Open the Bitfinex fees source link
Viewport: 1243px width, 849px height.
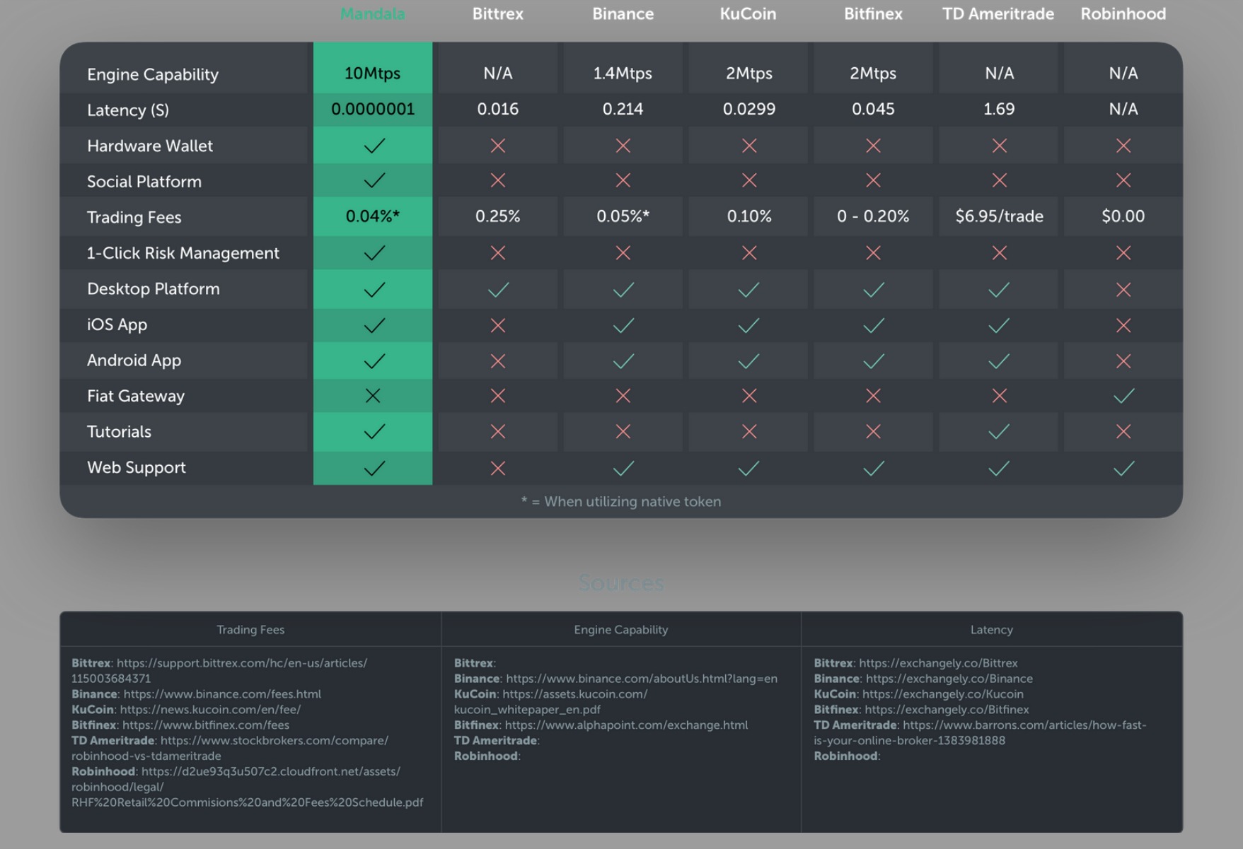coord(205,725)
